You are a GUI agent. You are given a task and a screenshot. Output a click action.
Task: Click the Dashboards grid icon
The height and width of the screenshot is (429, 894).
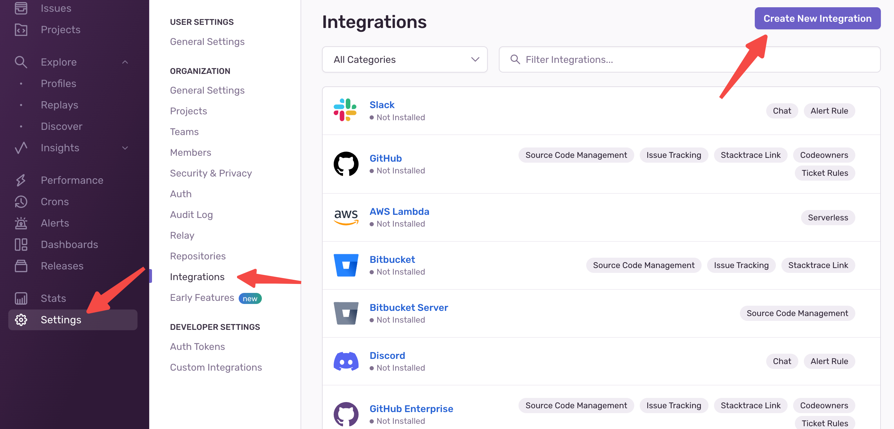click(x=21, y=245)
